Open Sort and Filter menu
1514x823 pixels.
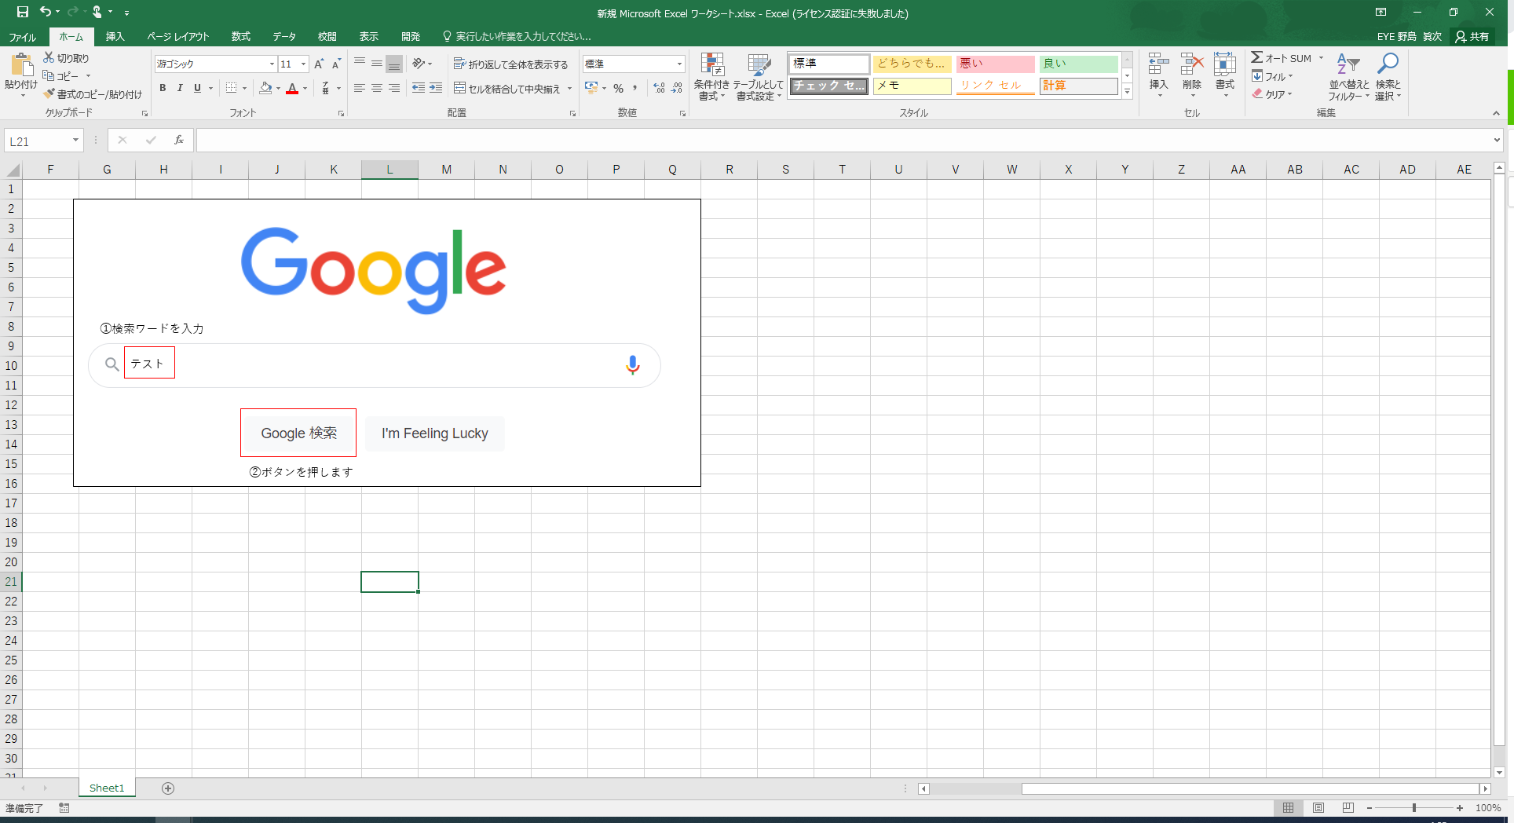pyautogui.click(x=1348, y=77)
